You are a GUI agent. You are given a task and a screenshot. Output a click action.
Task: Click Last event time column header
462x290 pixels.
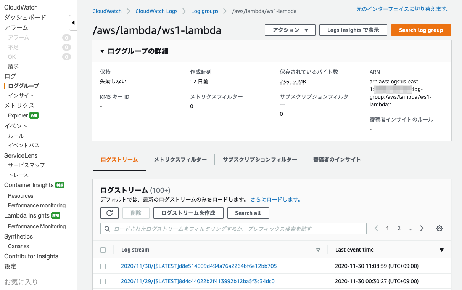pyautogui.click(x=354, y=250)
